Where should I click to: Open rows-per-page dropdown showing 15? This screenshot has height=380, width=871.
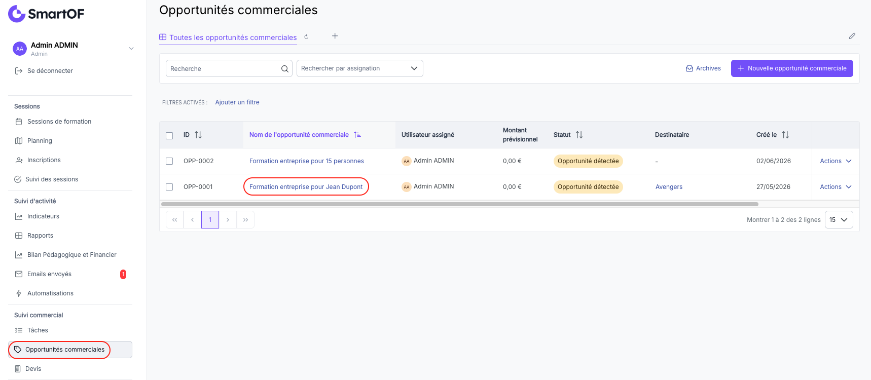point(839,220)
